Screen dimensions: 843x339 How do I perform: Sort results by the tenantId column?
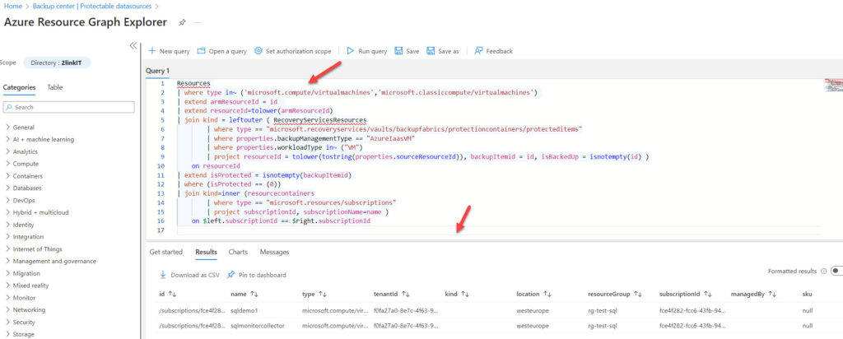[406, 294]
